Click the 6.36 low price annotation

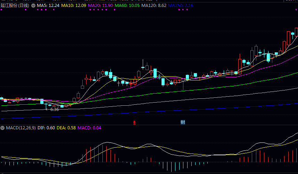tap(54, 110)
